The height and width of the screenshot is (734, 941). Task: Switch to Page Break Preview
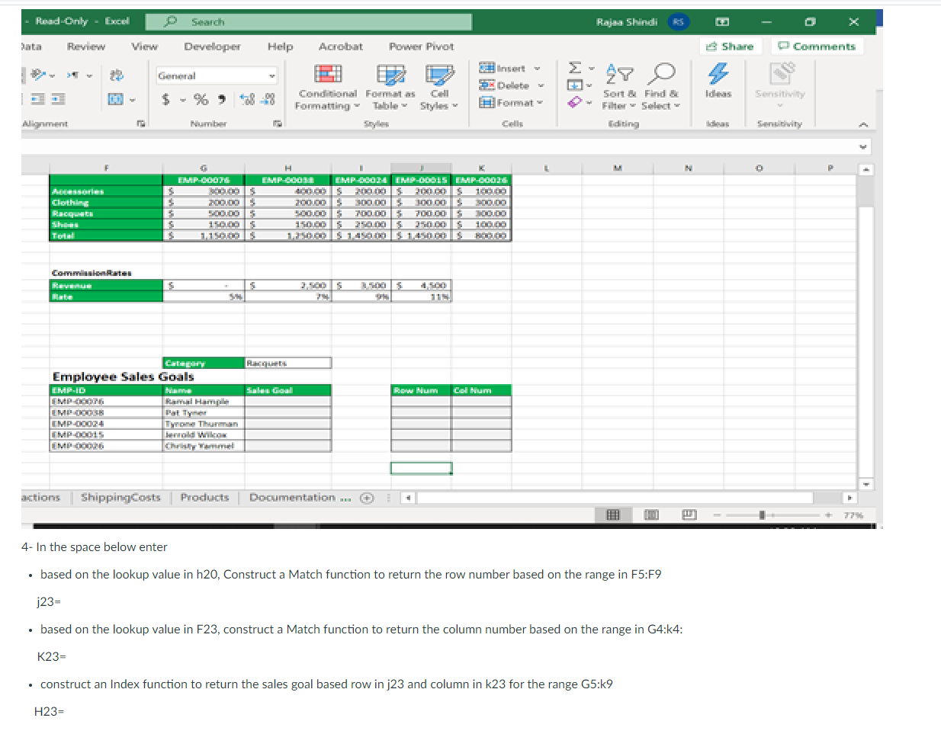click(x=689, y=515)
